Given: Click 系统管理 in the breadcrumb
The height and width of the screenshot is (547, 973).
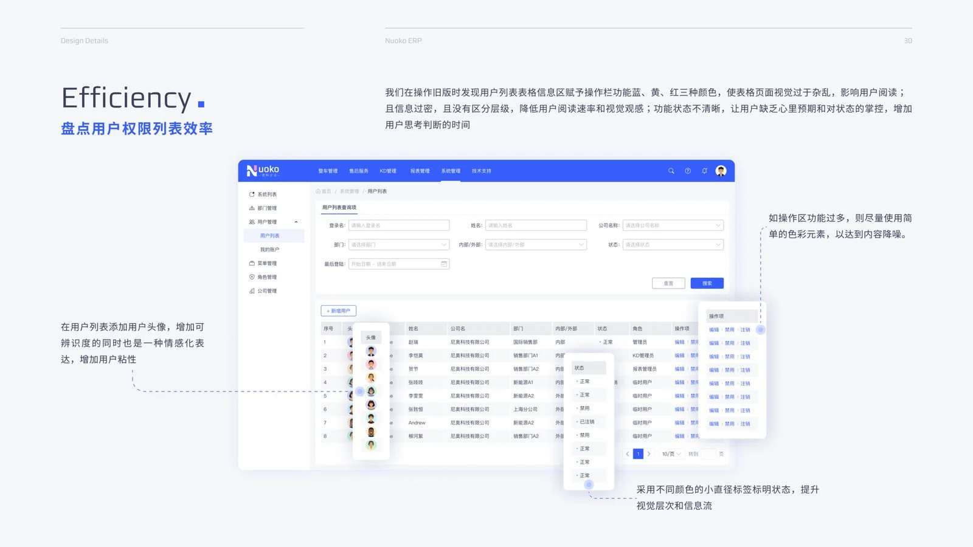Looking at the screenshot, I should (x=349, y=191).
